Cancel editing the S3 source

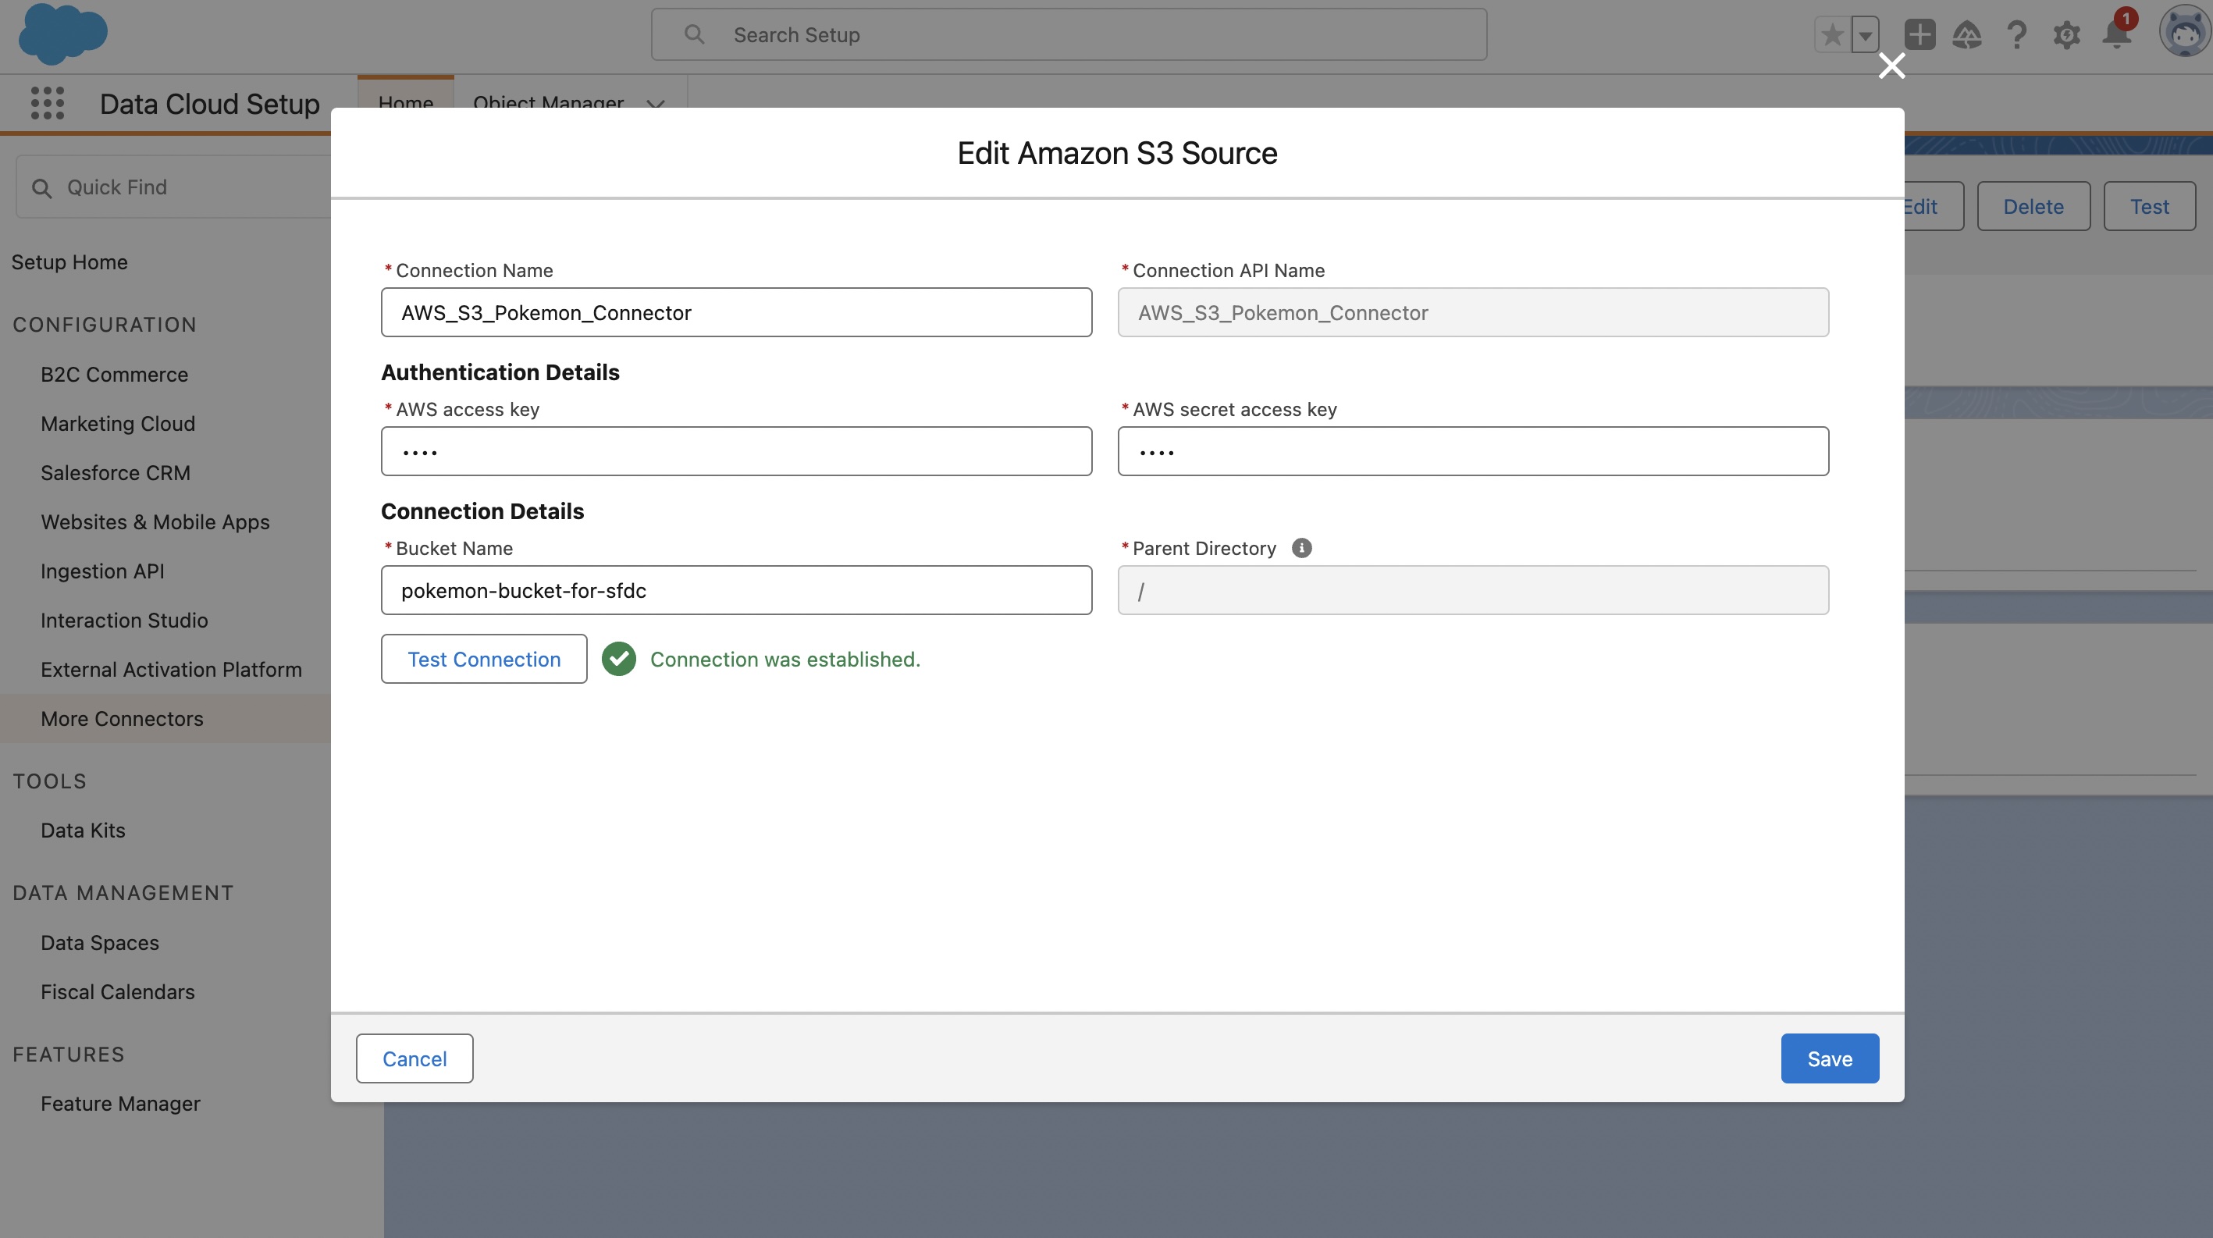414,1058
